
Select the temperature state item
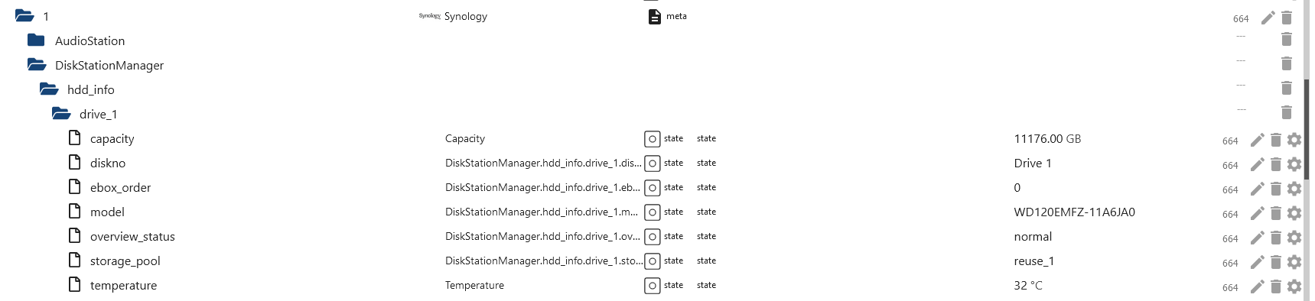123,286
